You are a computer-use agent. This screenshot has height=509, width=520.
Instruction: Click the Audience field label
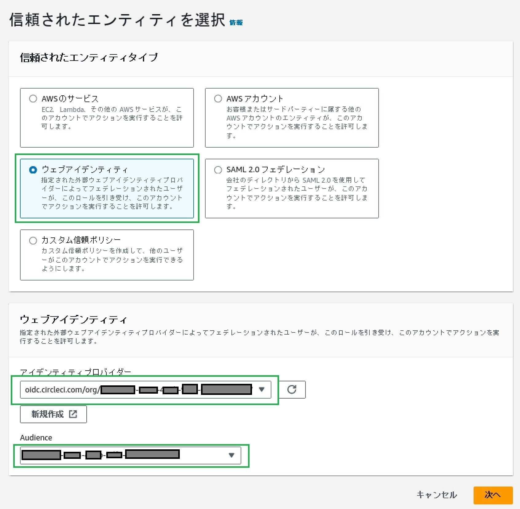point(36,438)
